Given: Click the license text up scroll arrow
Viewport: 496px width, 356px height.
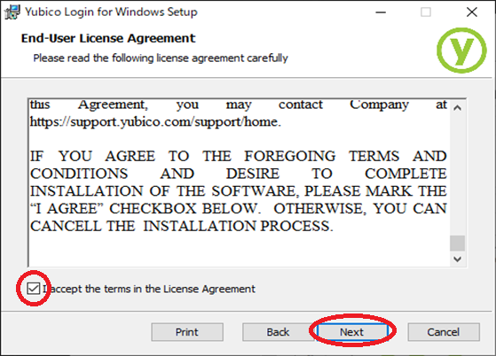Looking at the screenshot, I should click(457, 108).
